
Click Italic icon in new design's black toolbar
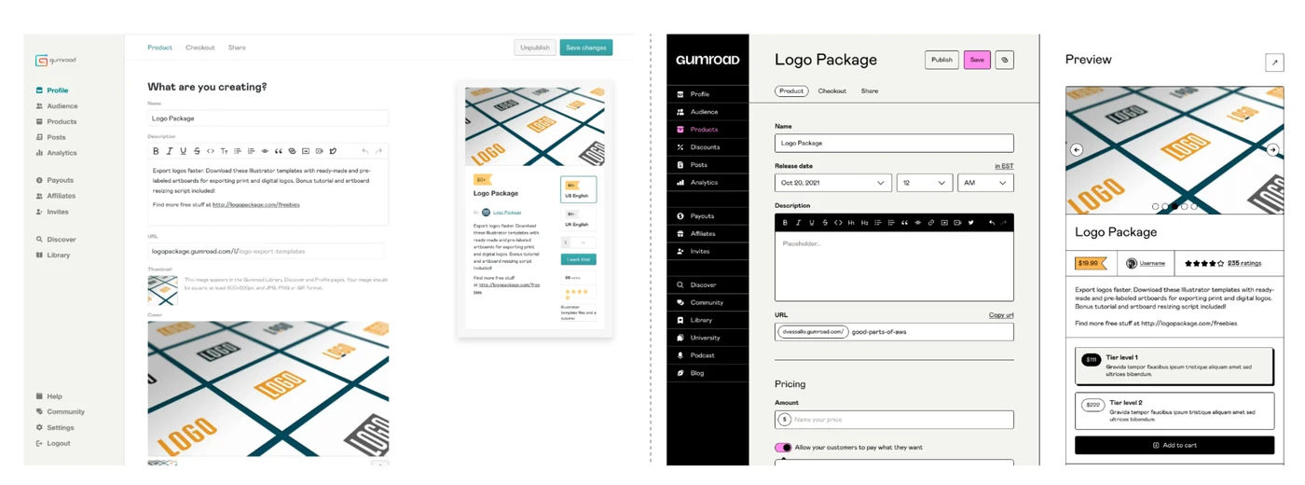pos(798,223)
